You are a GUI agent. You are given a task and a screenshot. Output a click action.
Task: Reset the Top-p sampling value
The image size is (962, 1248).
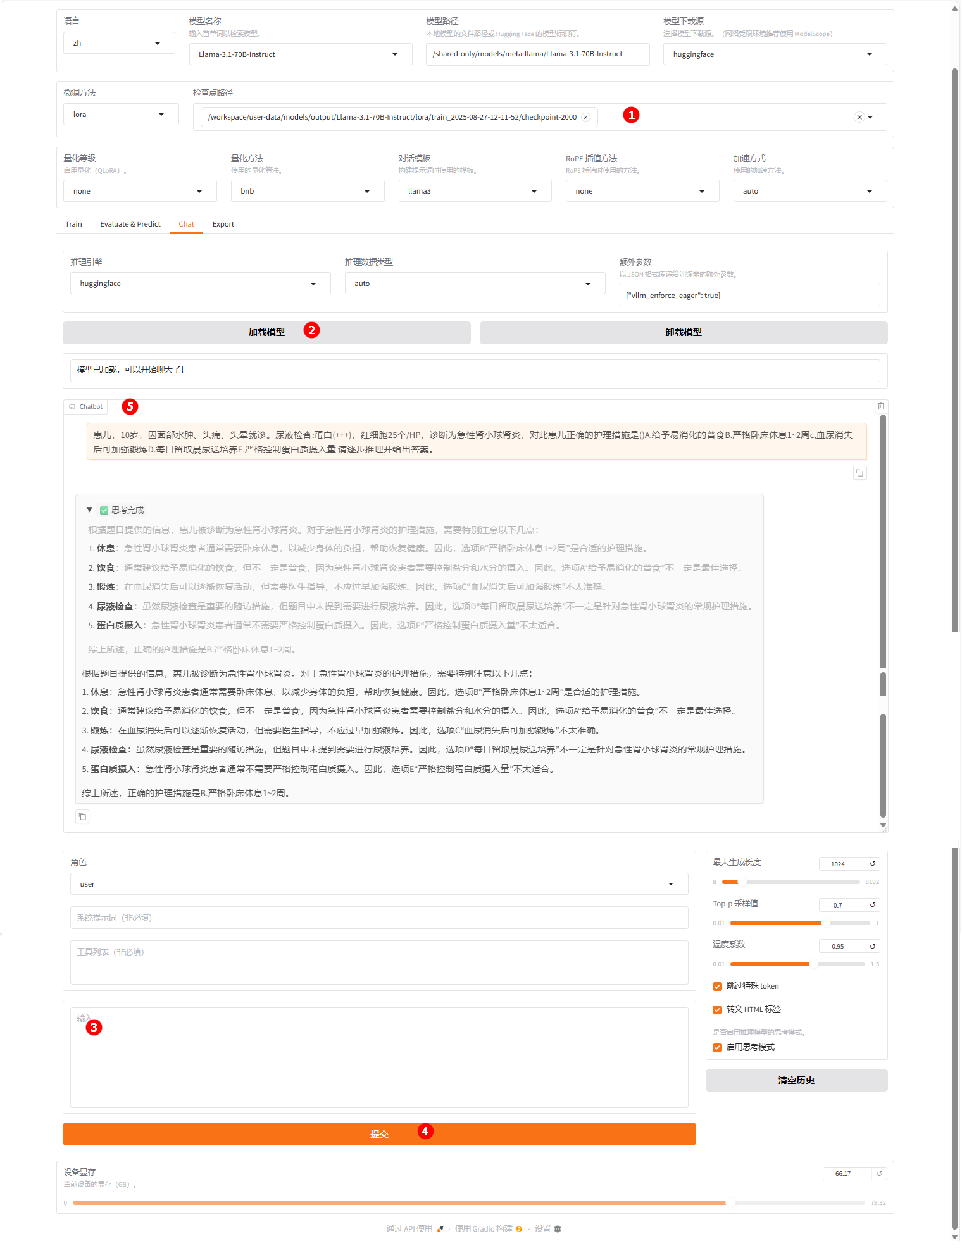tap(873, 905)
